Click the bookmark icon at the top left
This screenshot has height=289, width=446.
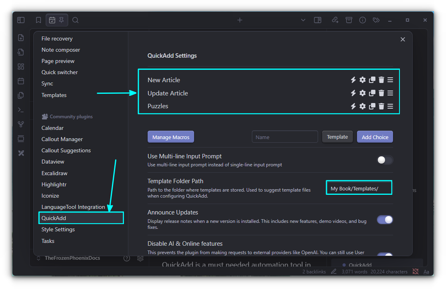tap(39, 20)
